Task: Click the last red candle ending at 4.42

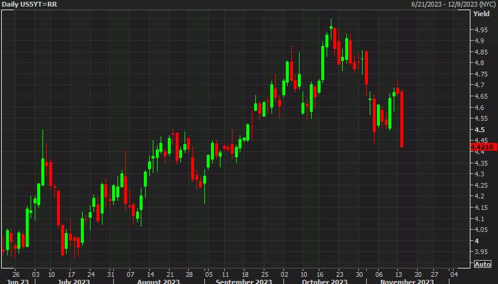Action: (x=402, y=119)
